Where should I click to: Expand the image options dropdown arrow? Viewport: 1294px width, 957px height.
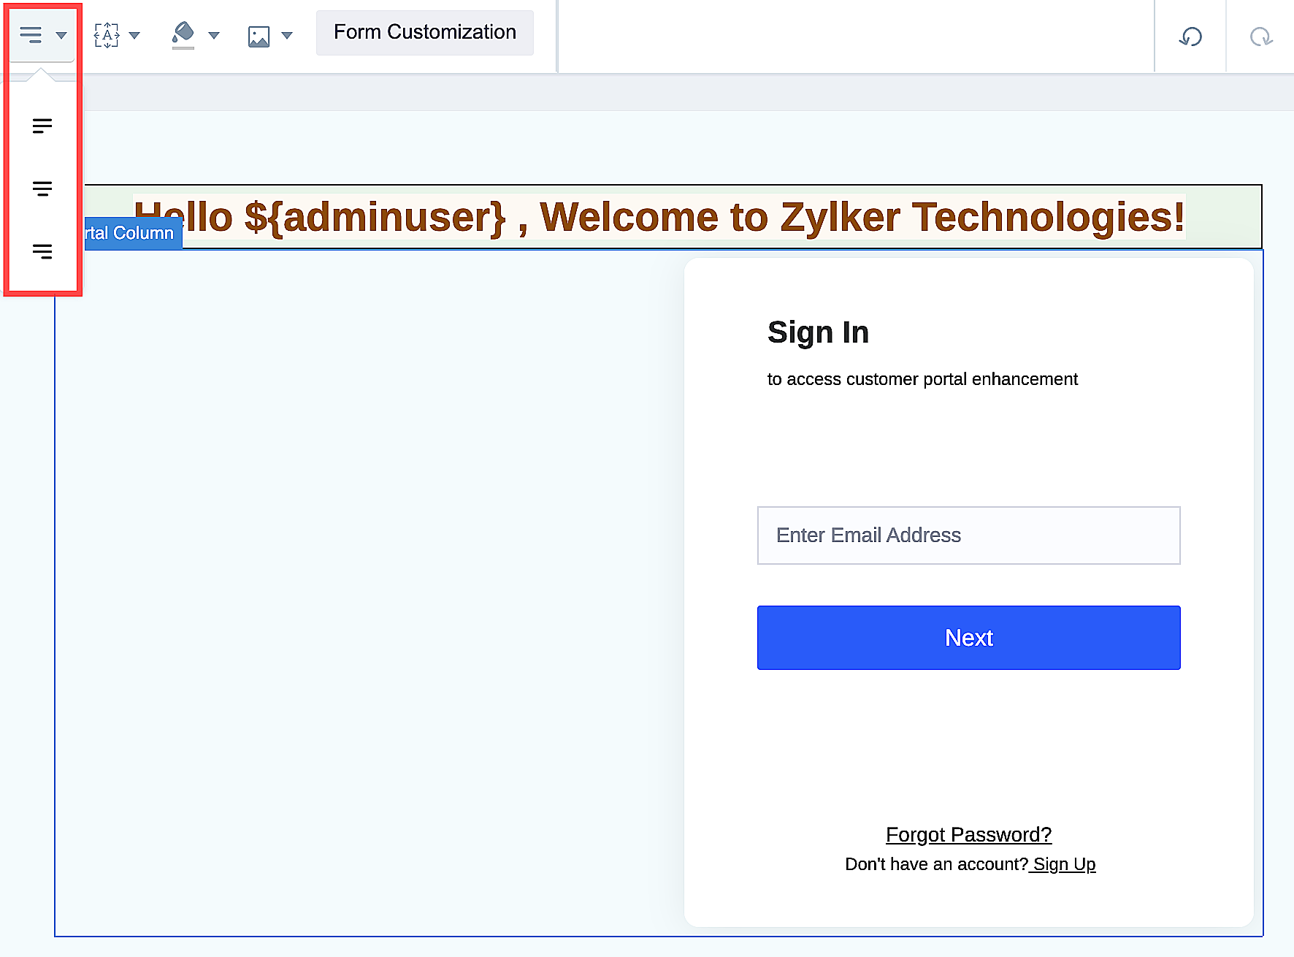click(287, 36)
